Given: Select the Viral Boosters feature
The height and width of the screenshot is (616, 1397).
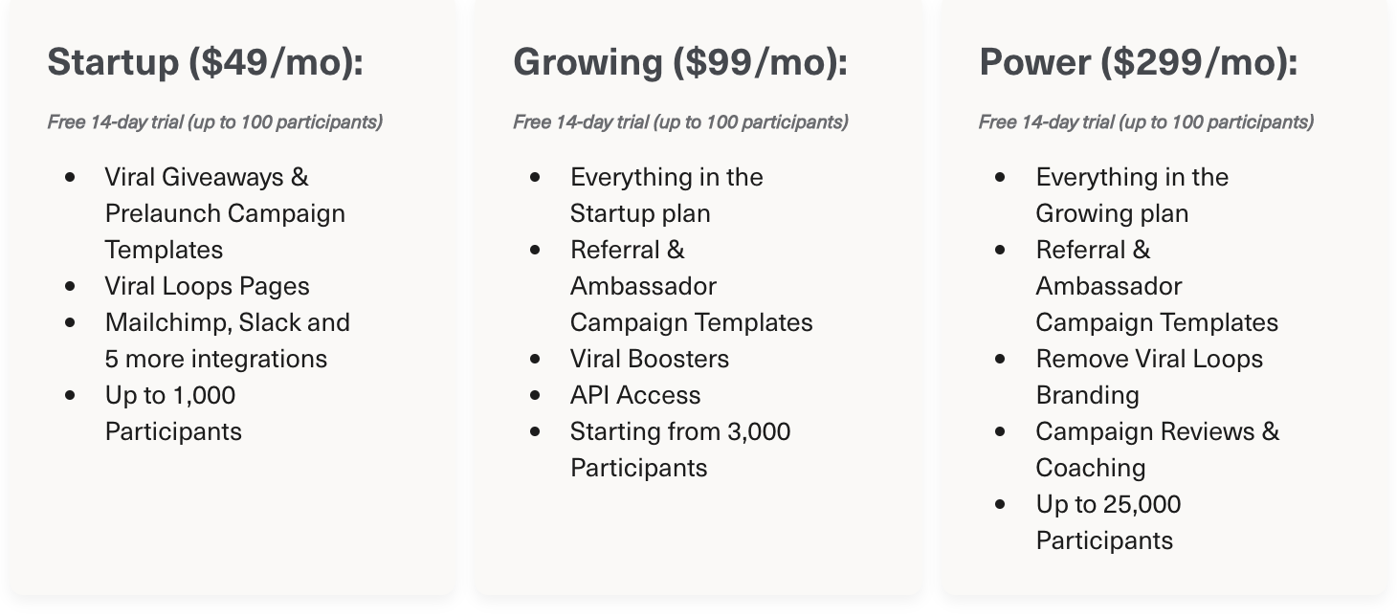Looking at the screenshot, I should point(650,359).
